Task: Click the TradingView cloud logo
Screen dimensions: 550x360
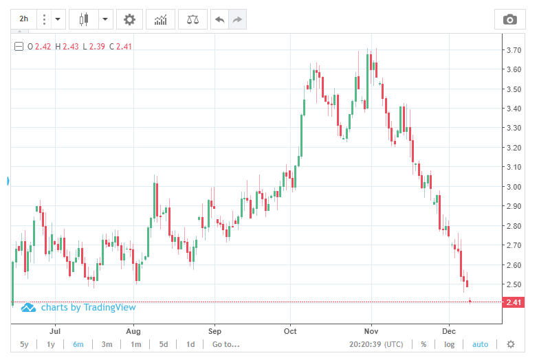Action: 28,308
